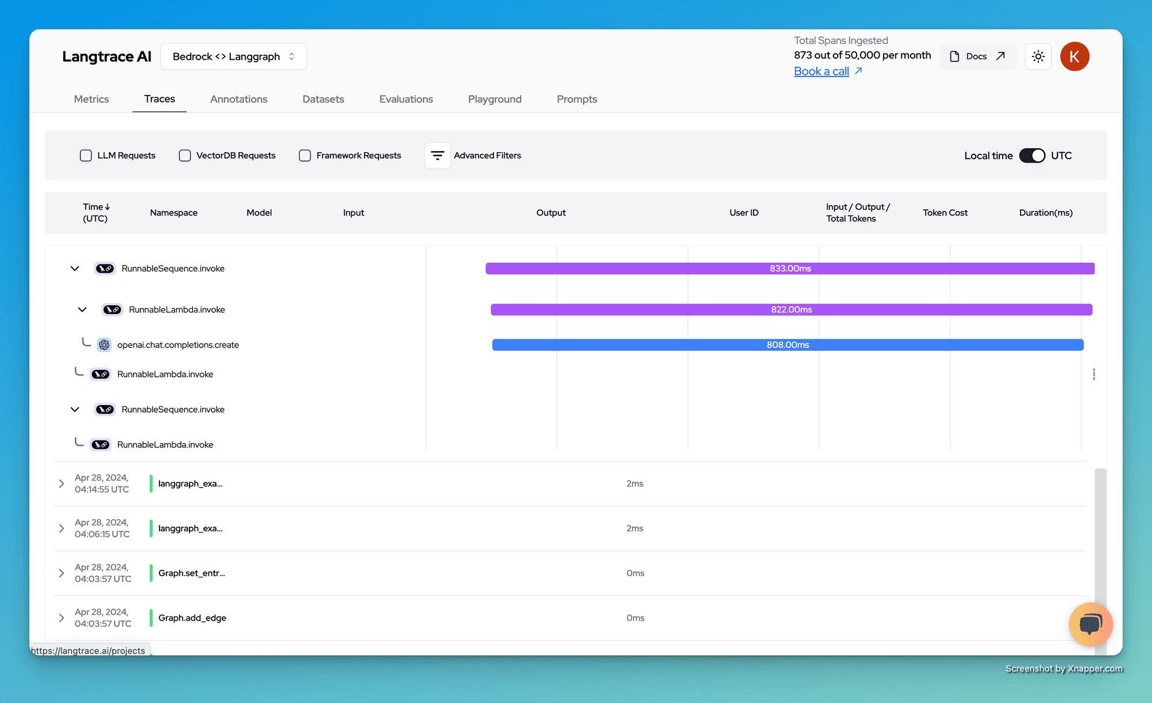Enable the LLM Requests checkbox
Screen dimensions: 1152x703
86,156
